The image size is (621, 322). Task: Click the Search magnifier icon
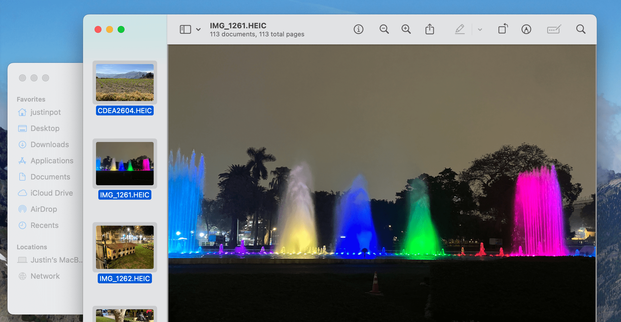coord(581,29)
